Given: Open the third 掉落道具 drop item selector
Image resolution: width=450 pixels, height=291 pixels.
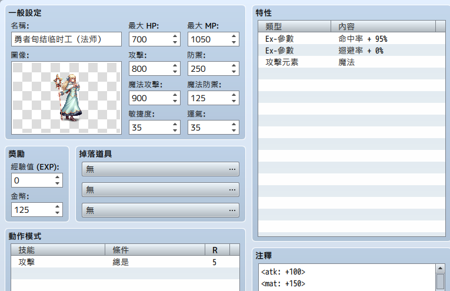Looking at the screenshot, I should pyautogui.click(x=161, y=210).
